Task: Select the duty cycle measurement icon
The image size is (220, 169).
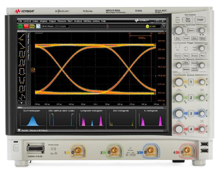Action: pos(22,89)
